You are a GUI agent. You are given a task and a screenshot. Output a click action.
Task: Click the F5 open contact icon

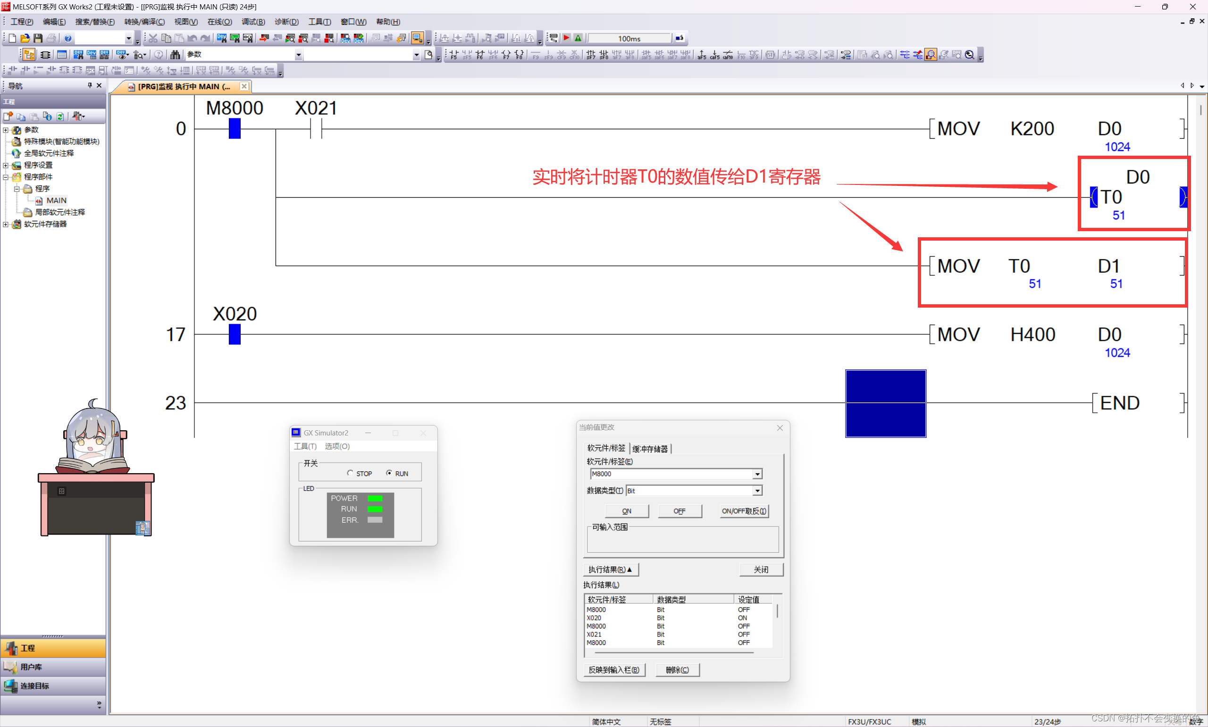click(453, 55)
